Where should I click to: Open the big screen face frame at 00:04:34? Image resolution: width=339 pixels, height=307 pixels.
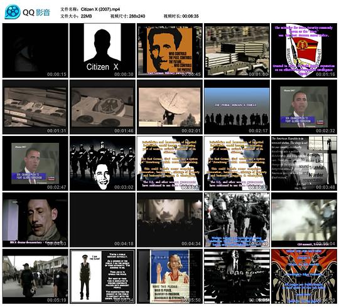coord(169,220)
